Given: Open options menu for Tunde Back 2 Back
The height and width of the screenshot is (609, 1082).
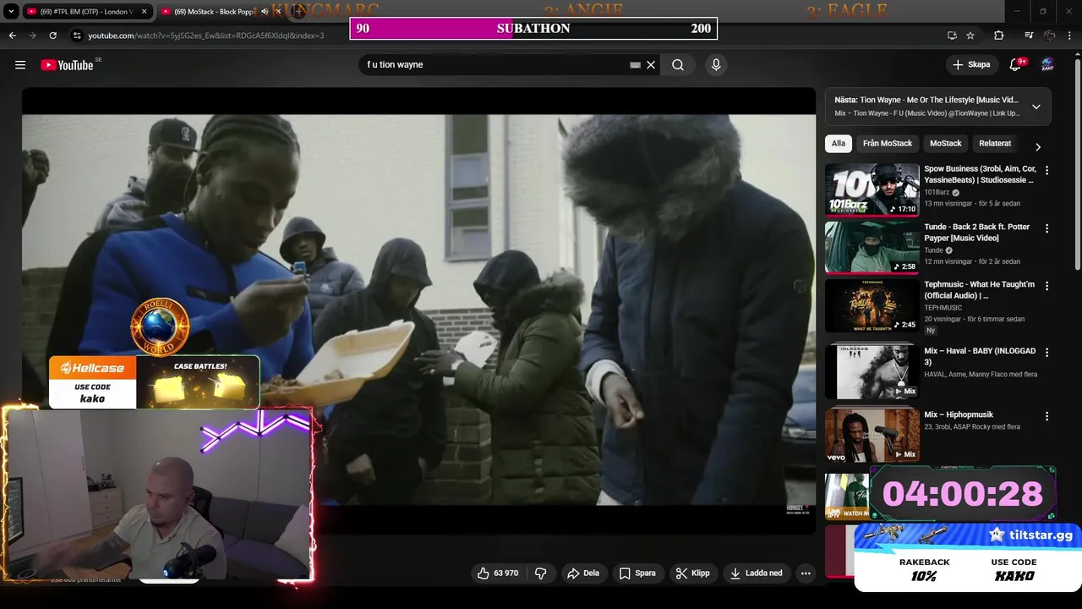Looking at the screenshot, I should pos(1047,228).
